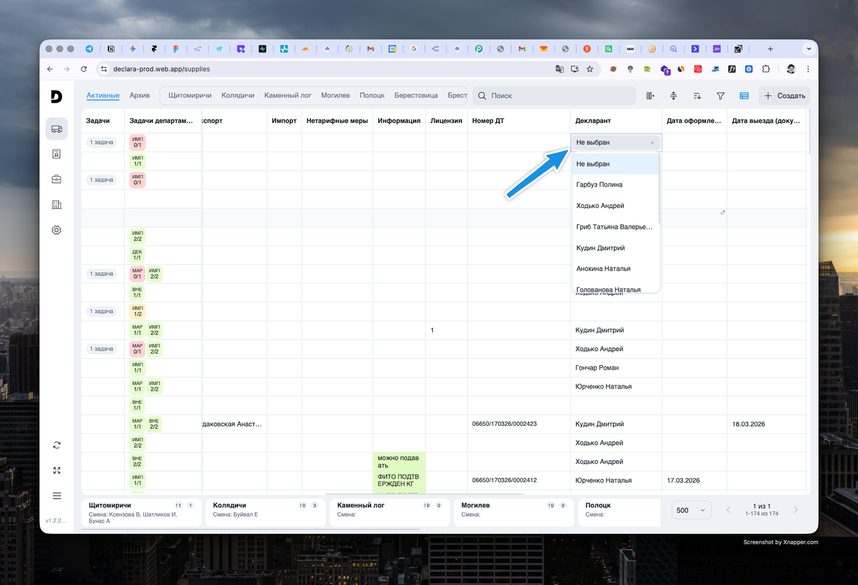Click the install app icon in address bar
Screen dimensions: 858x585
point(575,69)
